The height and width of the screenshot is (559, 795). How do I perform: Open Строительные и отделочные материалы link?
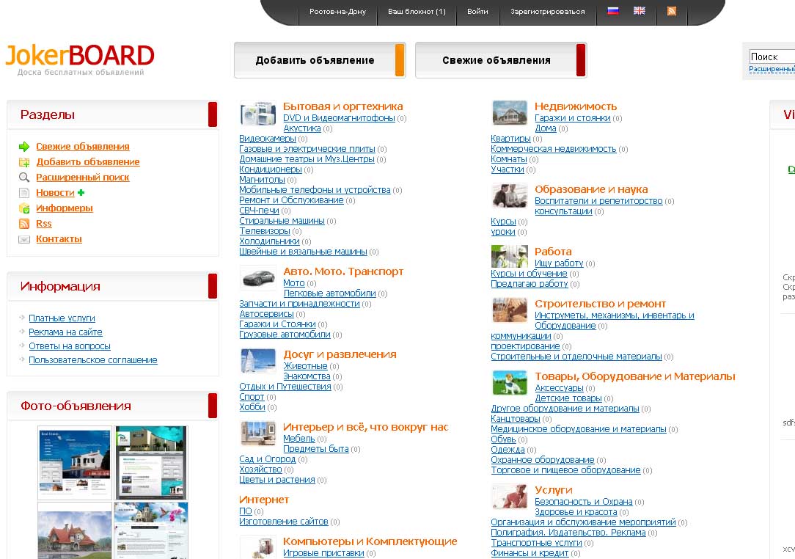tap(576, 357)
